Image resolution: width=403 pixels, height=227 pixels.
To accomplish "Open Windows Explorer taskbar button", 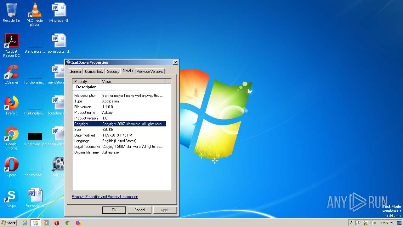I will (36, 223).
